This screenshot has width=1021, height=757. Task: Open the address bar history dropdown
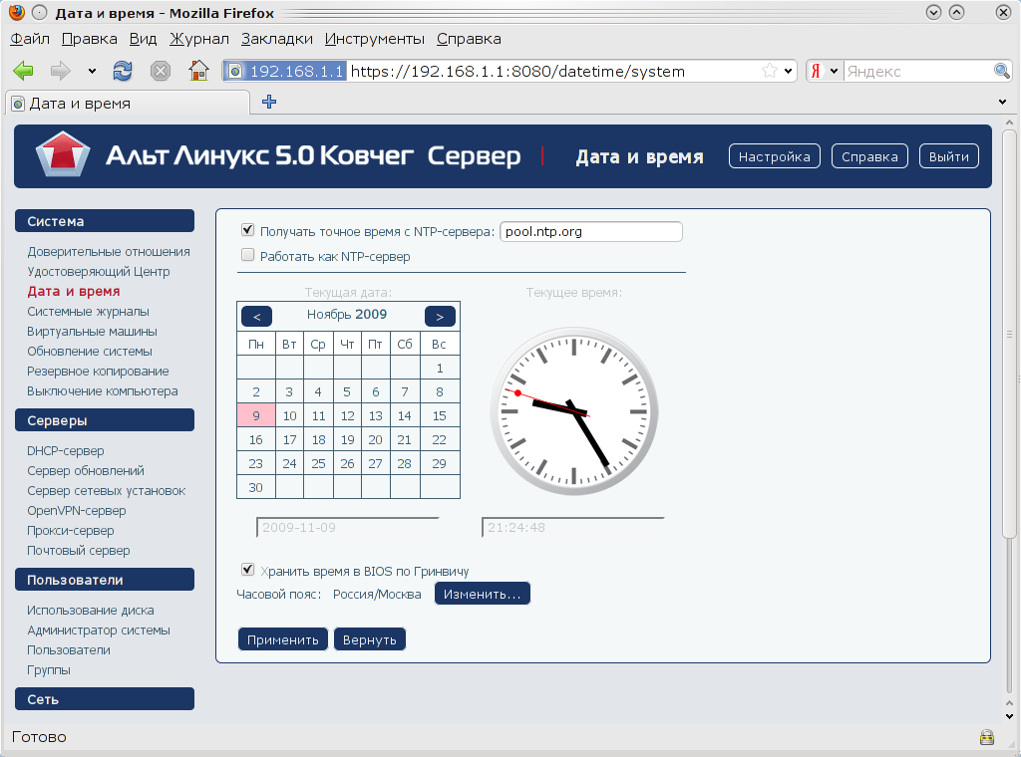(x=788, y=71)
